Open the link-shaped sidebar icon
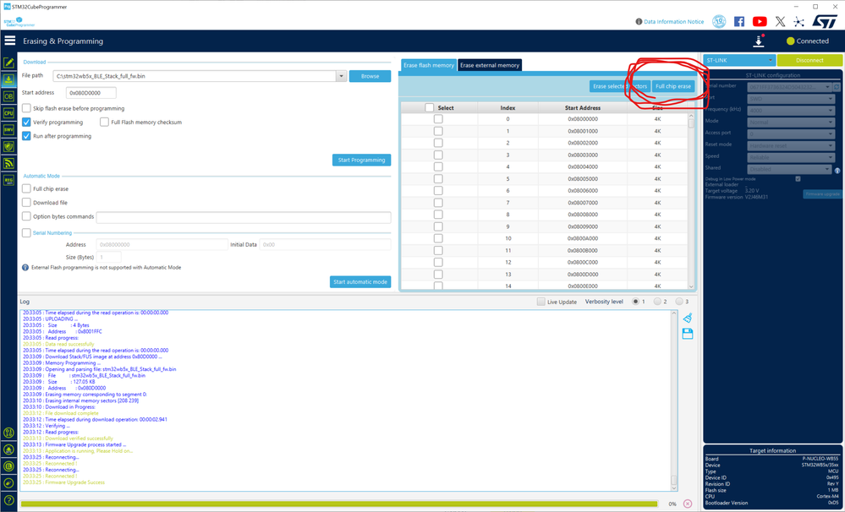This screenshot has width=845, height=512. 8,483
